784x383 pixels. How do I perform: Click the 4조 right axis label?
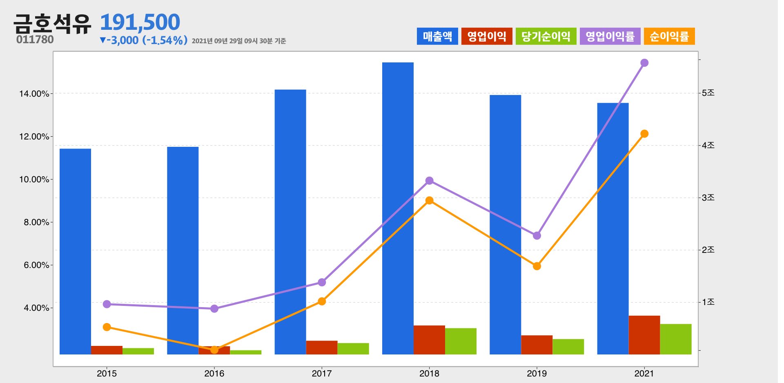tap(708, 145)
